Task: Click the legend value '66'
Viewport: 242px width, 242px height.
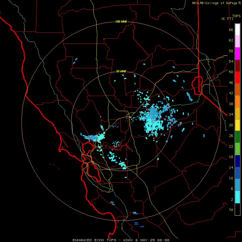Action: point(231,30)
